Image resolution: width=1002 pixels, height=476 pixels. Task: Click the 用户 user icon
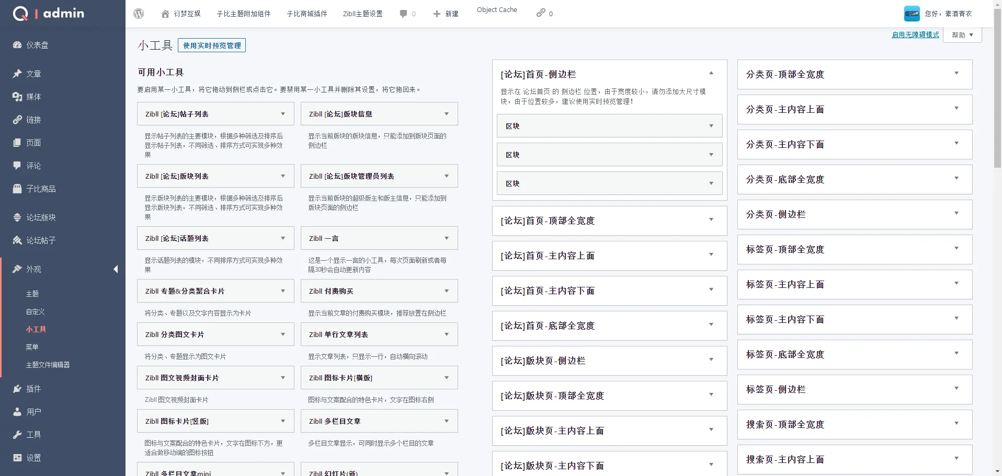coord(17,412)
